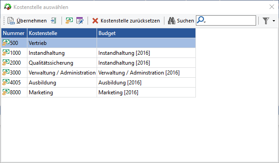Click budget Ausbildung [2016]
279x163 pixels.
(146, 83)
